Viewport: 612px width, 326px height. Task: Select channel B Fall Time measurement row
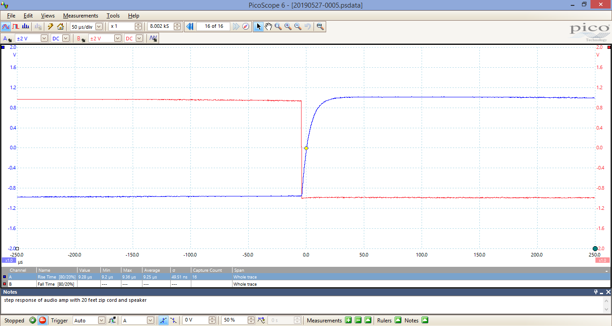(x=306, y=284)
